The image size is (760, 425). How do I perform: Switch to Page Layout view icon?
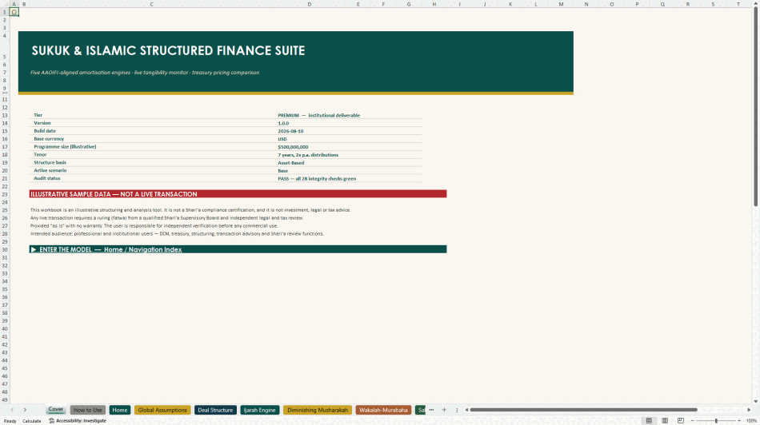(665, 421)
